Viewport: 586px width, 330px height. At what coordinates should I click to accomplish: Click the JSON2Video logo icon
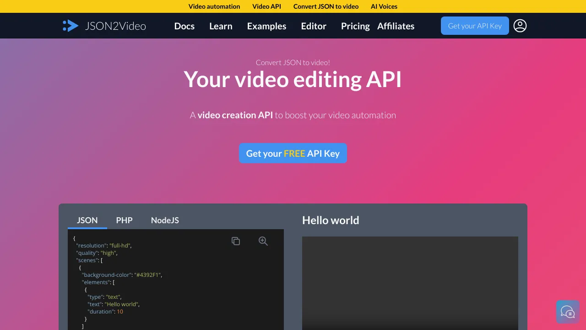[71, 26]
